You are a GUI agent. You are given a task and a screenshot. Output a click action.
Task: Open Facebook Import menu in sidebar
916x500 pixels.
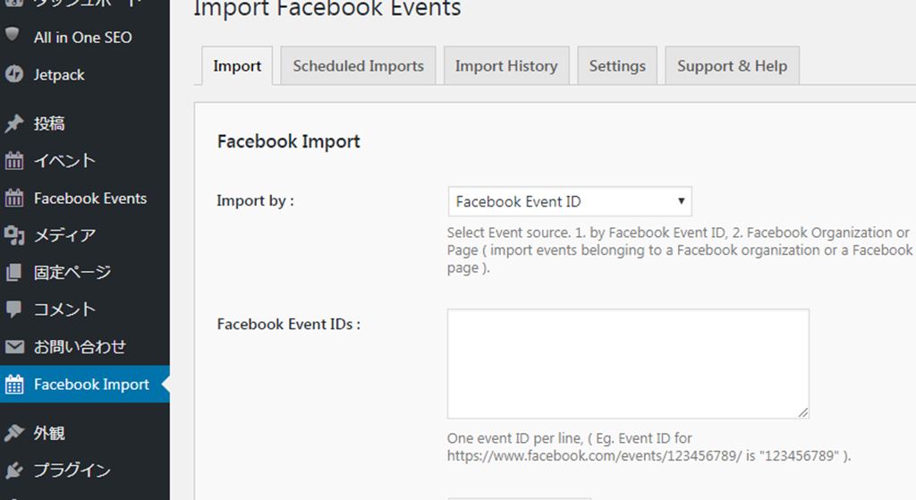[91, 385]
